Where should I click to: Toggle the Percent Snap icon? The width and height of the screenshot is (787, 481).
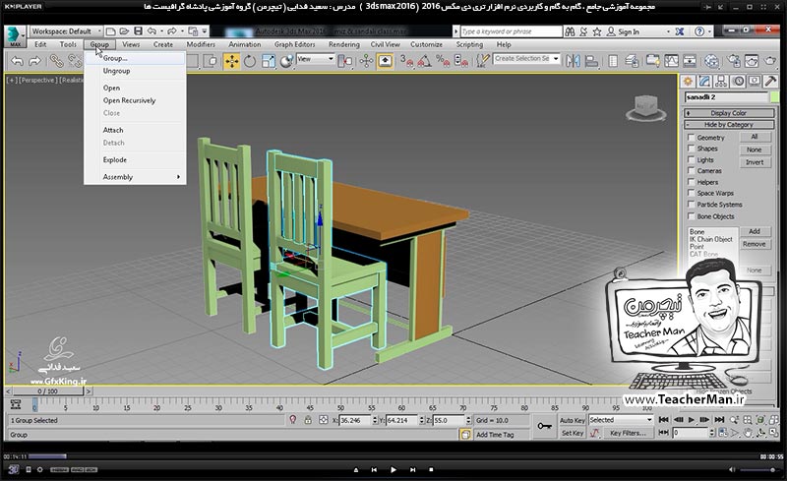click(443, 61)
